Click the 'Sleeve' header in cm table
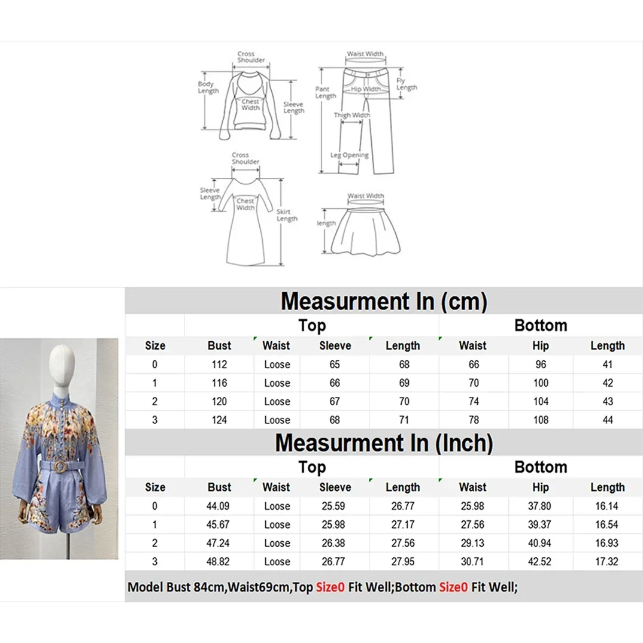 point(335,345)
